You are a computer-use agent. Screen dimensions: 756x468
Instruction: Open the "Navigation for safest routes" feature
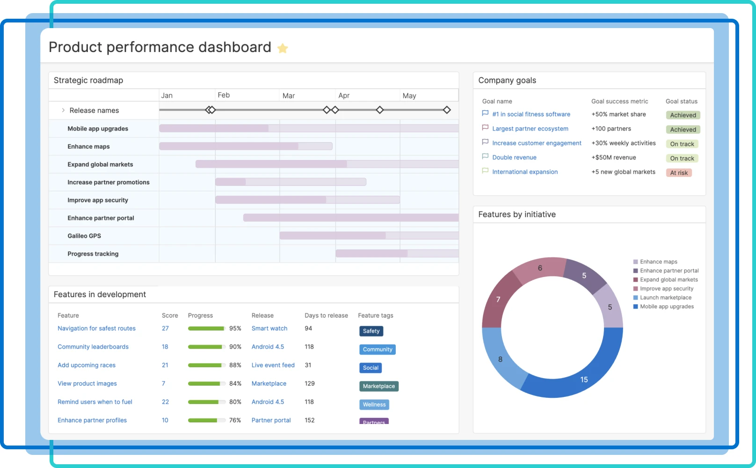96,328
